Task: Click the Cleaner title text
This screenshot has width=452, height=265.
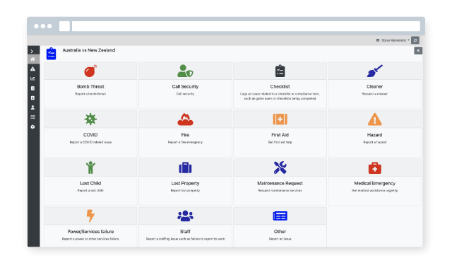Action: [x=374, y=86]
